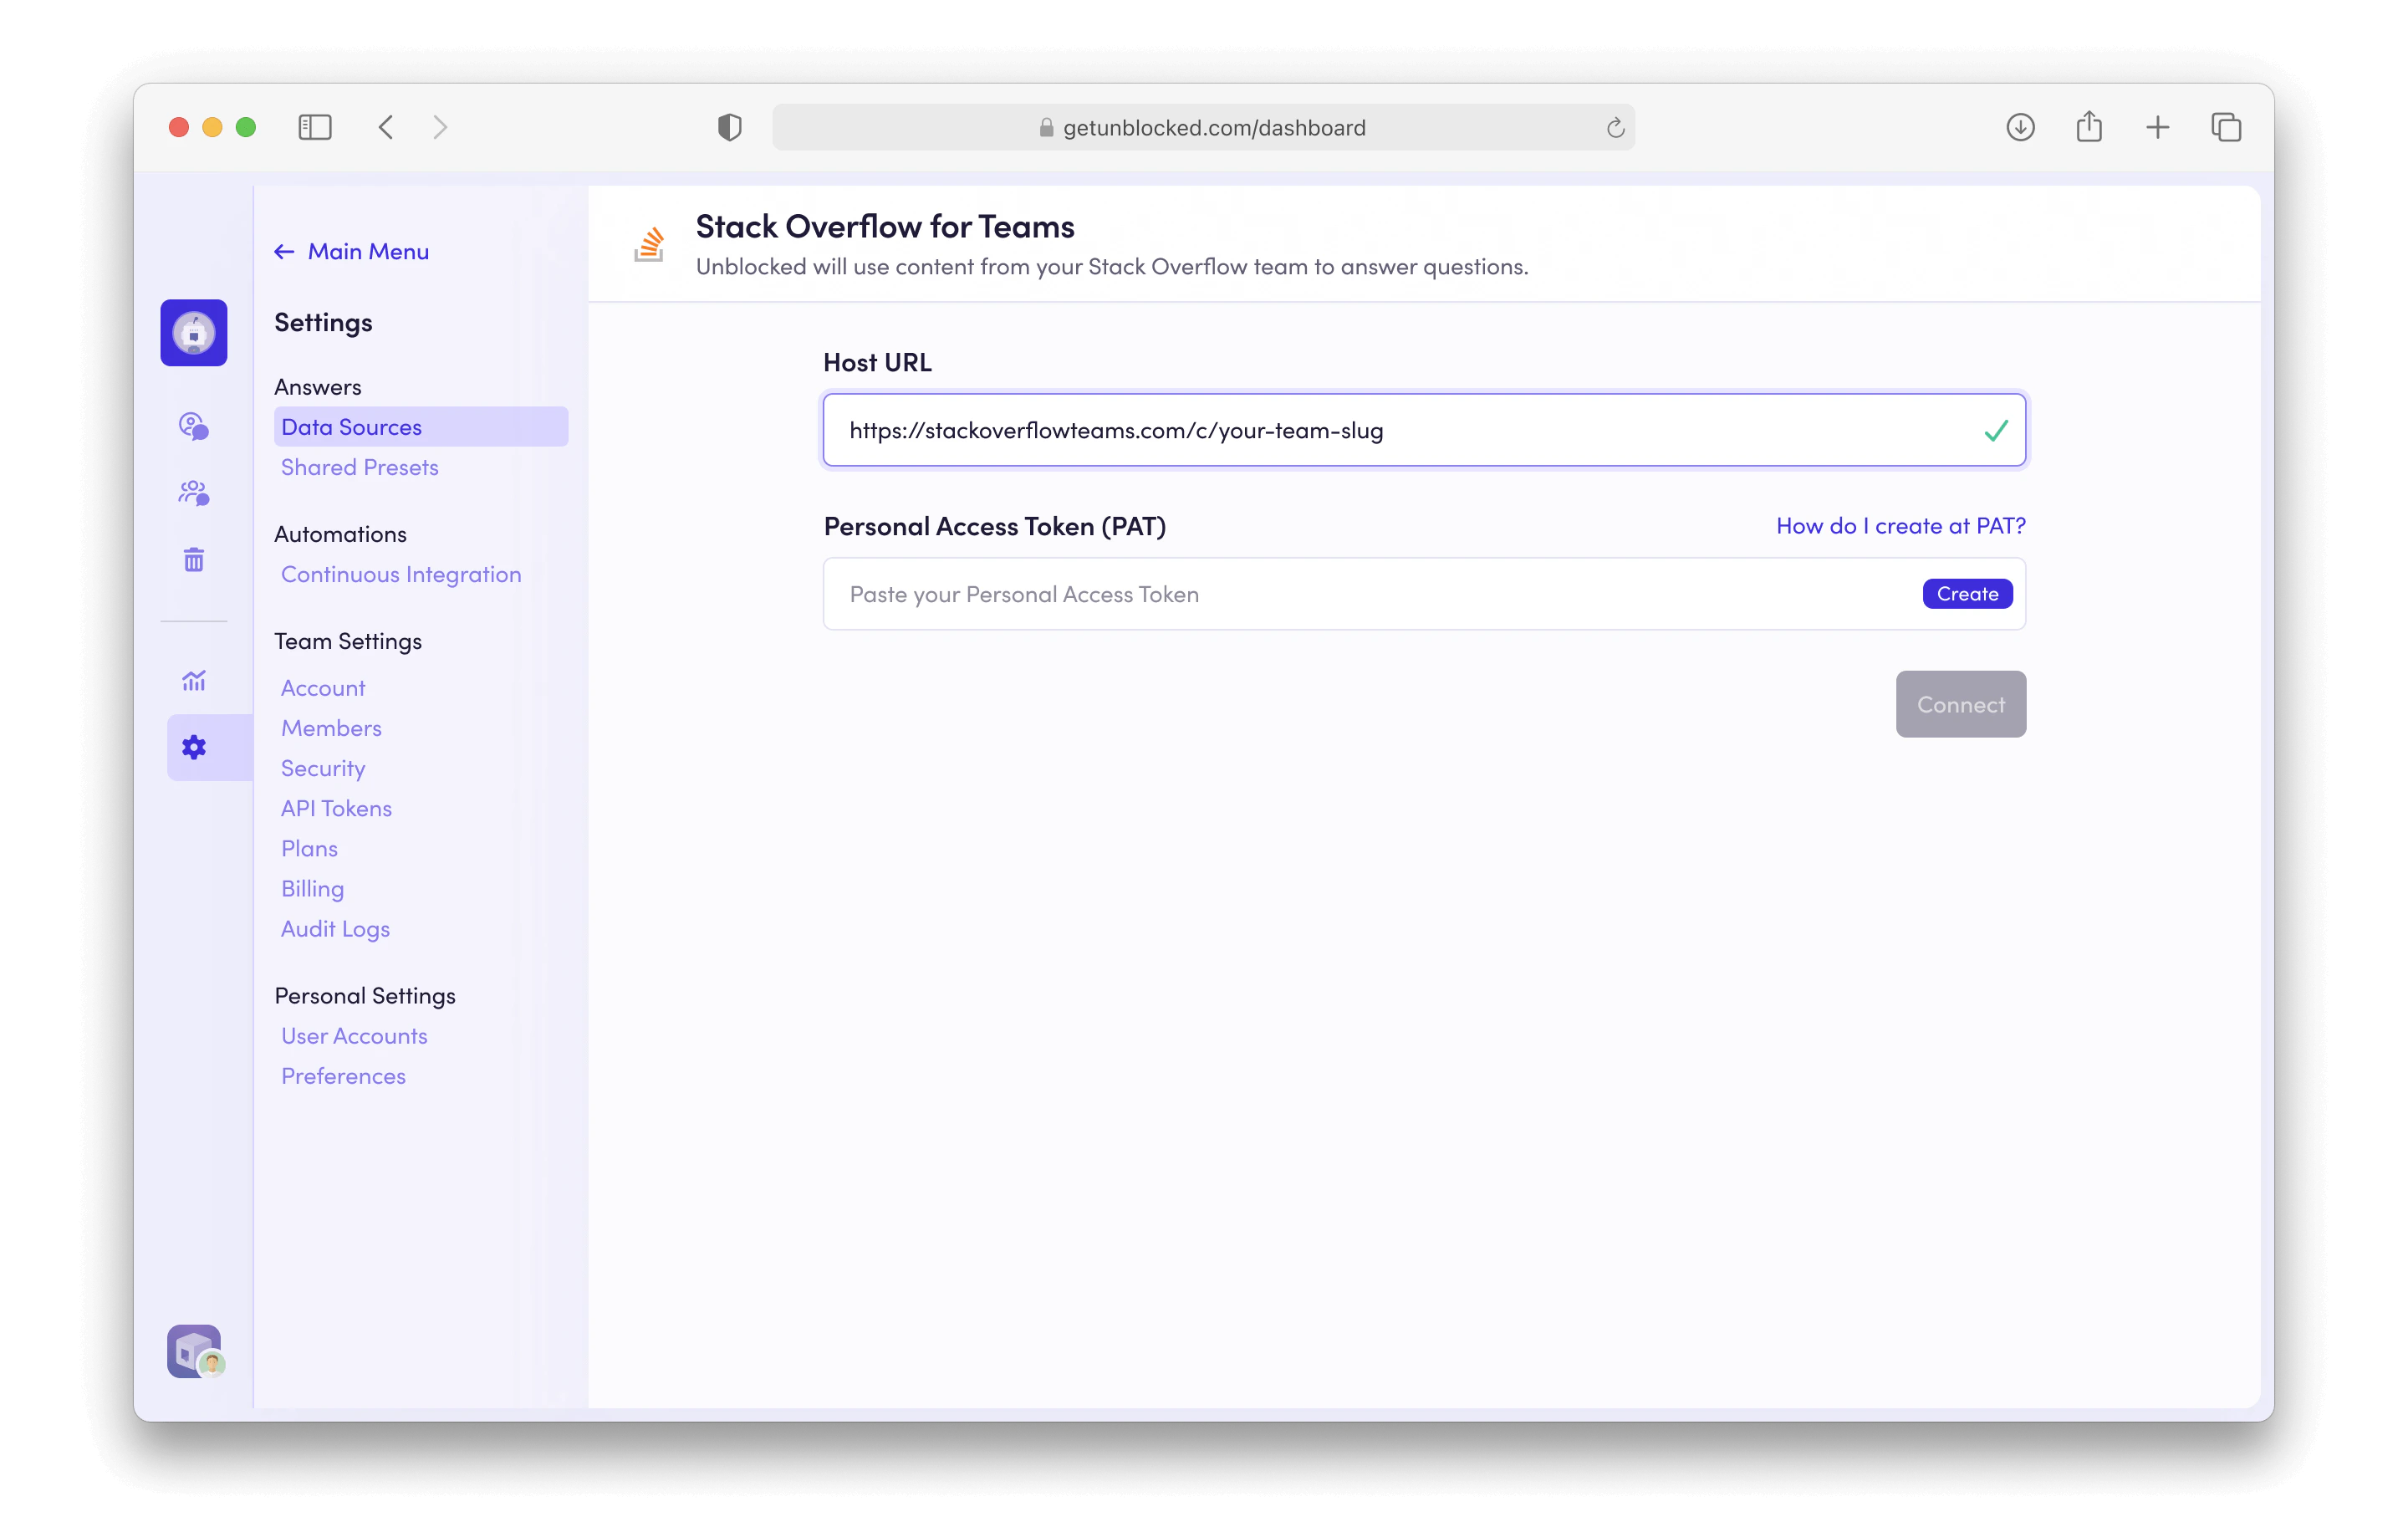
Task: Open the trash sidebar icon
Action: (x=194, y=560)
